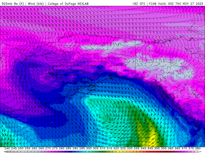Click the 270 value on the color scale
The image size is (205, 153).
coord(48,148)
